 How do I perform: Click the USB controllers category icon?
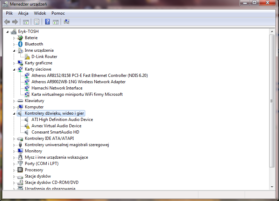20,145
